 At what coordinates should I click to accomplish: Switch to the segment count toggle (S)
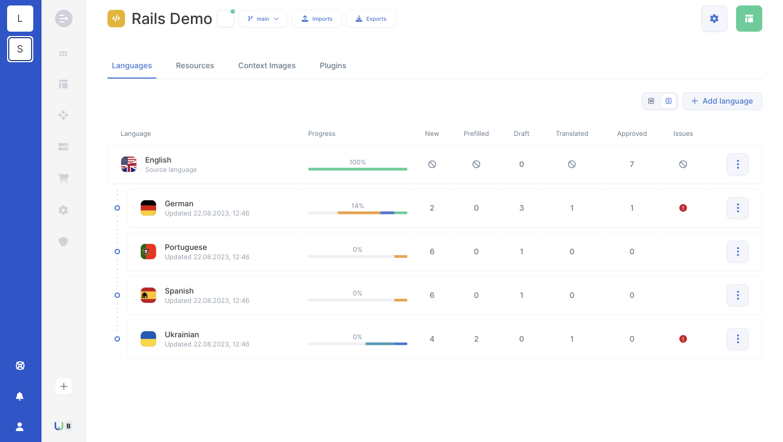click(x=668, y=101)
